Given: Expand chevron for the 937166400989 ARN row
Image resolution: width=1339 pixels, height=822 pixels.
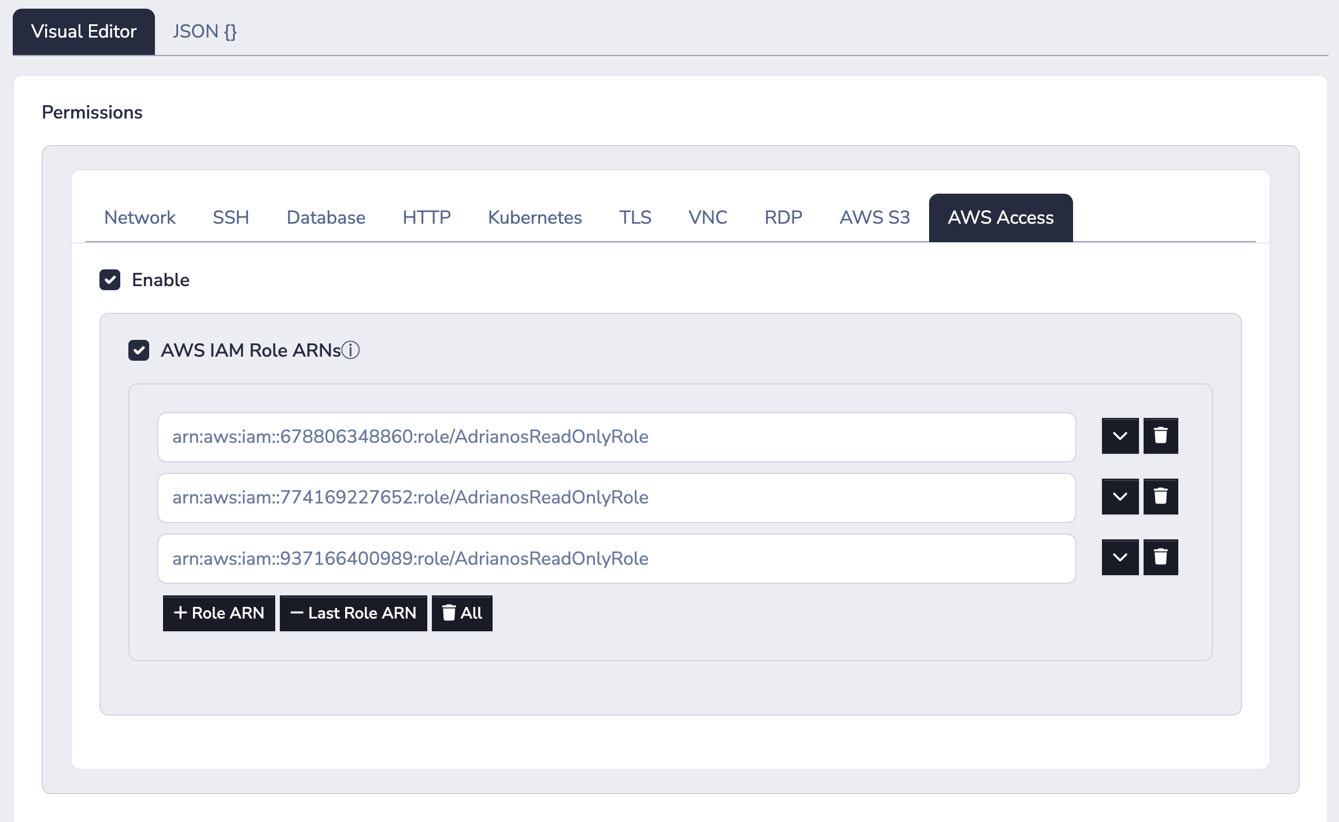Looking at the screenshot, I should click(x=1120, y=557).
